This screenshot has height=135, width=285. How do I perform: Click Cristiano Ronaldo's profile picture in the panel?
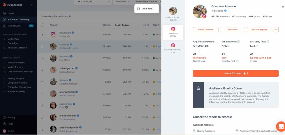(200, 11)
